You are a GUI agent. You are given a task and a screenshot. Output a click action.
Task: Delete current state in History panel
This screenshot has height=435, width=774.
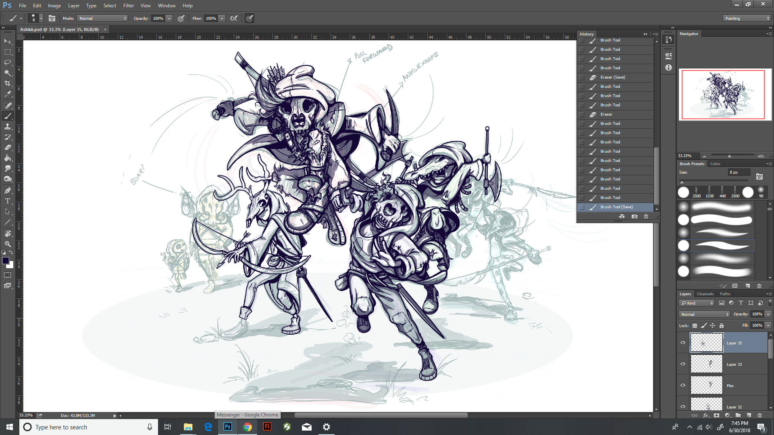click(x=646, y=216)
